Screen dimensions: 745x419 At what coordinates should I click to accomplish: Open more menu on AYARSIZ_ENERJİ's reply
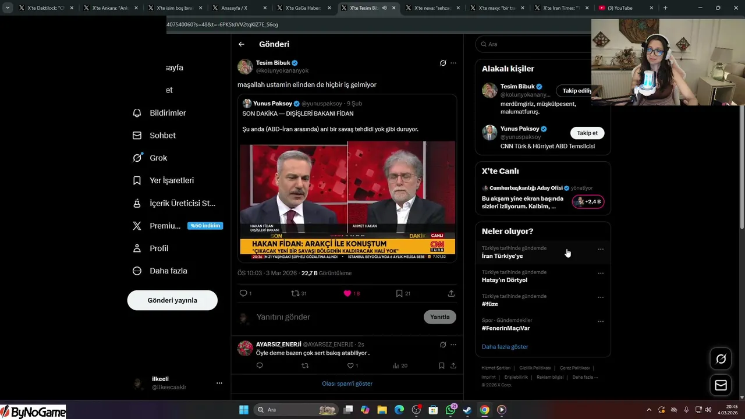453,345
